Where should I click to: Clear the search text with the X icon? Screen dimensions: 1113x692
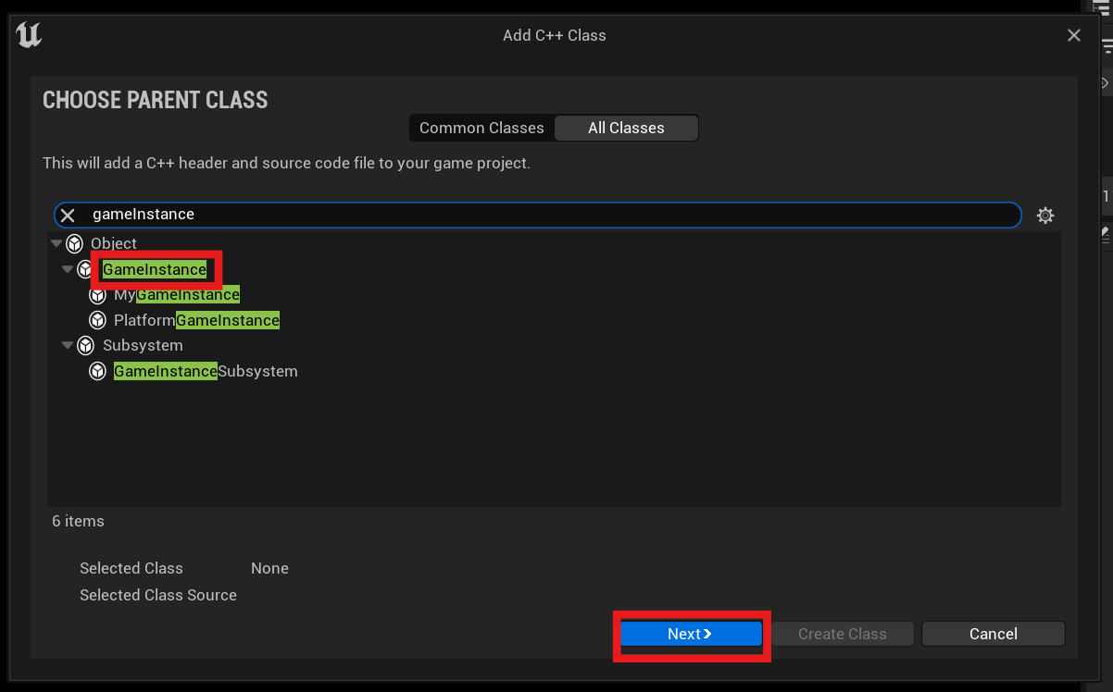point(68,216)
